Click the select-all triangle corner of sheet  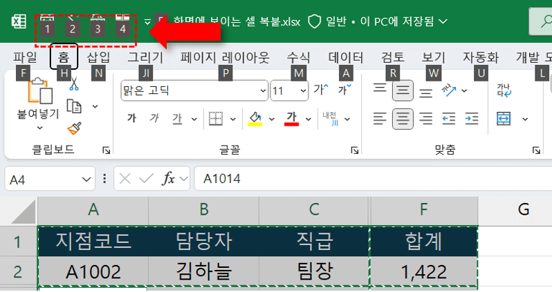(24, 212)
